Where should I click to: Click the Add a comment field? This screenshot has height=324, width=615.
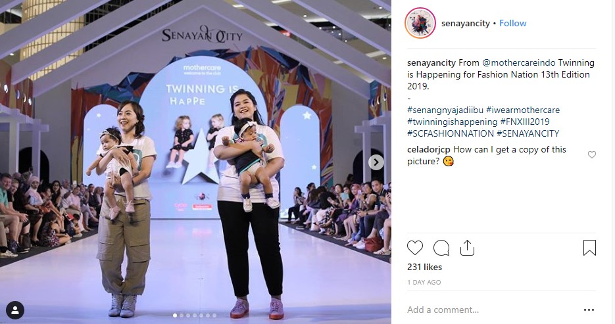click(x=490, y=310)
